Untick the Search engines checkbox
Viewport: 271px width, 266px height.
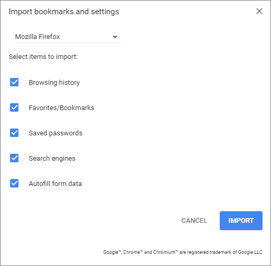(14, 158)
